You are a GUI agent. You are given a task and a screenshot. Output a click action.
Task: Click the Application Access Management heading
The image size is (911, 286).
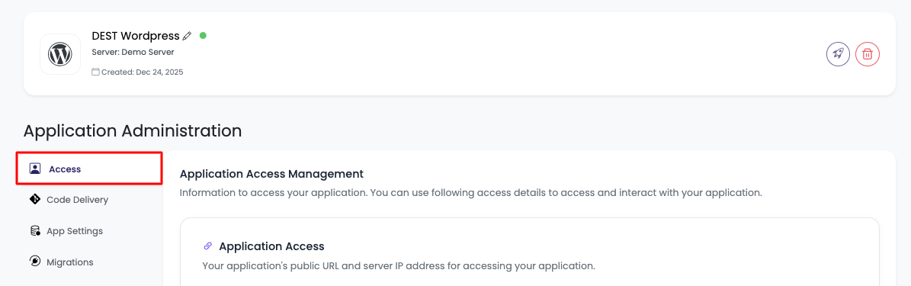[272, 173]
